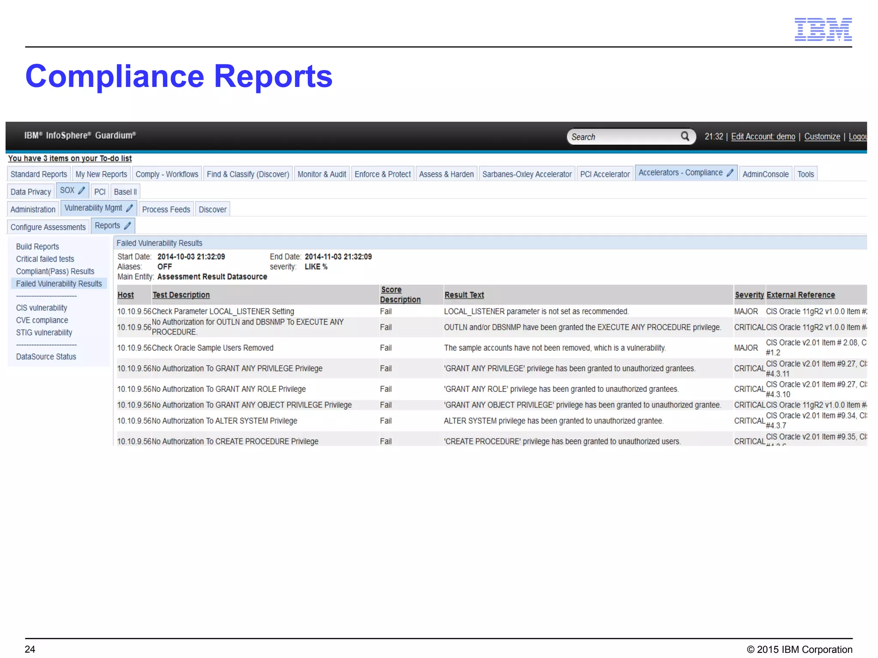The height and width of the screenshot is (658, 878).
Task: Click pencil icon on Vulnerability Mgmt tab
Action: (129, 208)
